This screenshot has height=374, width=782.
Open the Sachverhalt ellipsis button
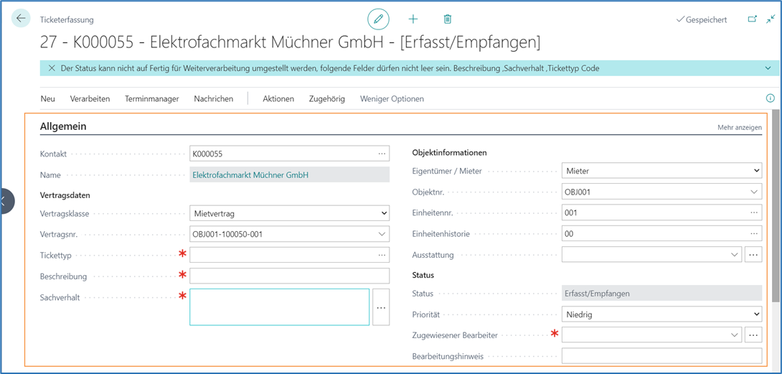tap(381, 307)
